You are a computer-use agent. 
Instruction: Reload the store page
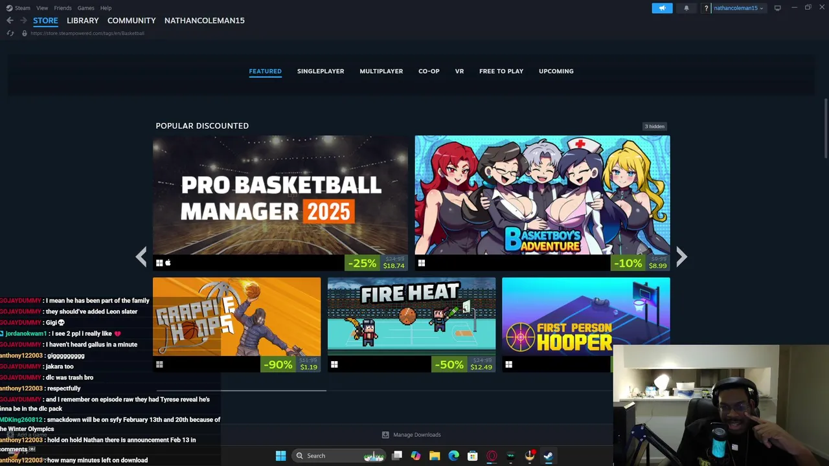point(10,33)
